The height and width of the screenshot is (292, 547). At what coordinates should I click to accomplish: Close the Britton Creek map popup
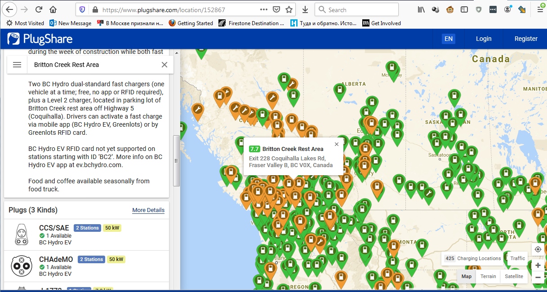tap(337, 144)
